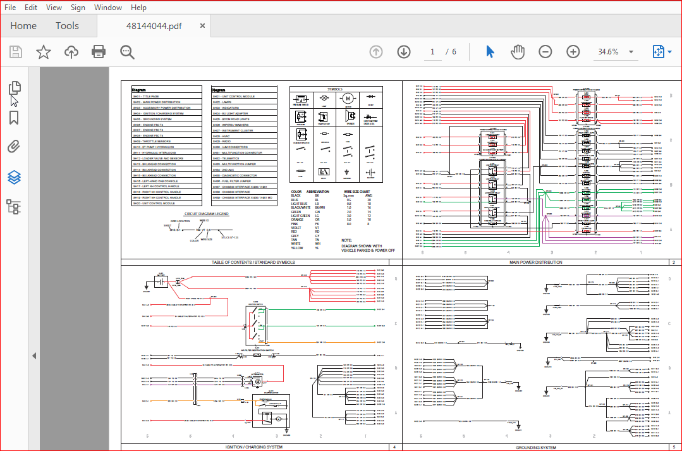Activate the hand pan tool
The height and width of the screenshot is (451, 682).
tap(518, 53)
